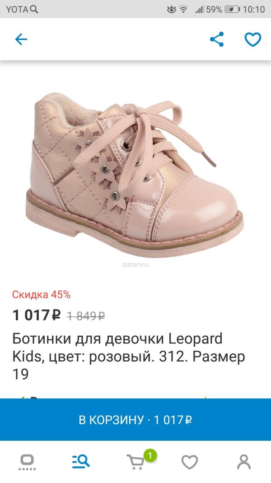Viewport: 271px width, 483px height.
Task: Tap the Wi-Fi status icon
Action: 183,9
